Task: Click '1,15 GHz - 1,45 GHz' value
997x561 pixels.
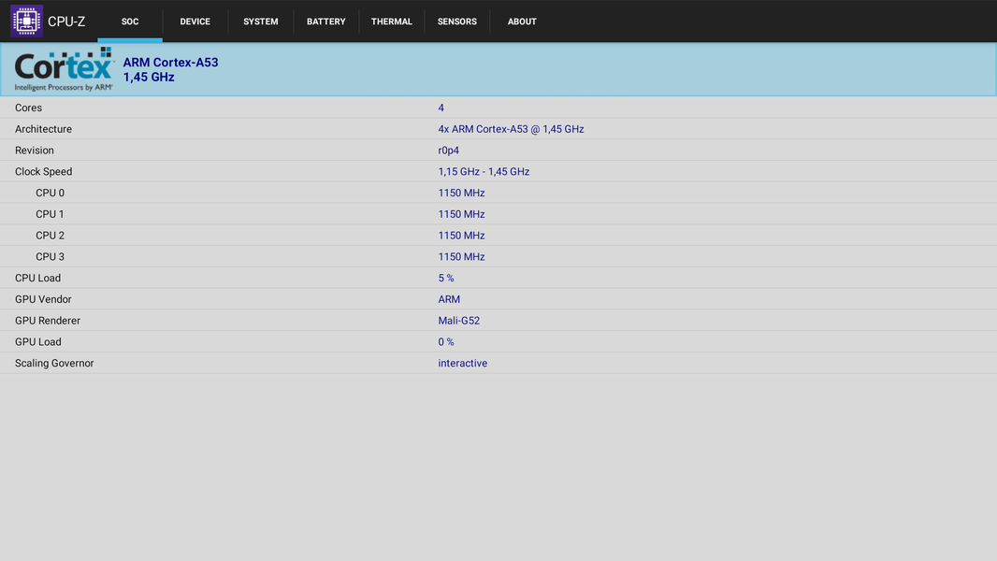Action: click(x=484, y=171)
